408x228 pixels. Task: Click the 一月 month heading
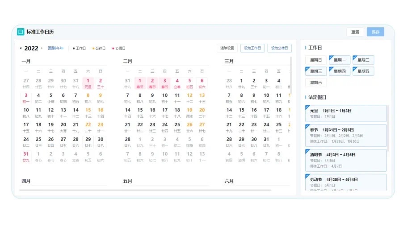coord(26,61)
